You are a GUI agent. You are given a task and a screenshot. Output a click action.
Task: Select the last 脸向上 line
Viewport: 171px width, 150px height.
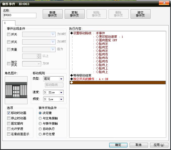(x=118, y=72)
